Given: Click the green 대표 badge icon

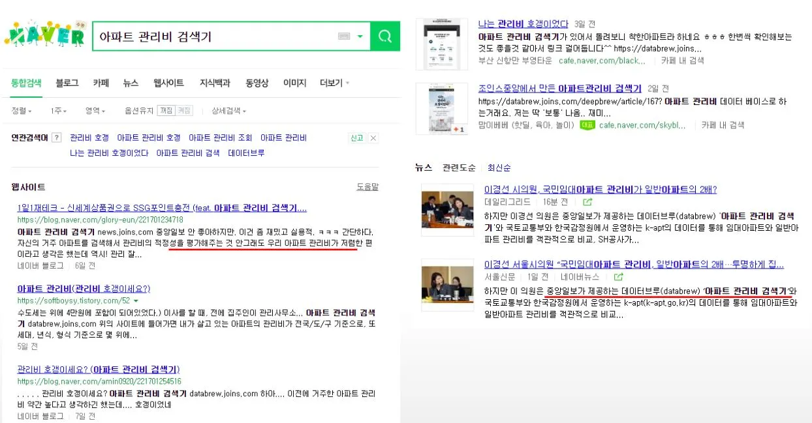Looking at the screenshot, I should [x=587, y=125].
